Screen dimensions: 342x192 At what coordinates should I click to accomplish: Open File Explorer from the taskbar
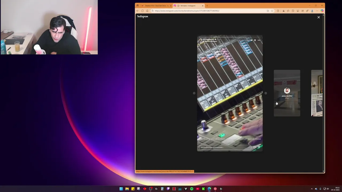tap(127, 189)
